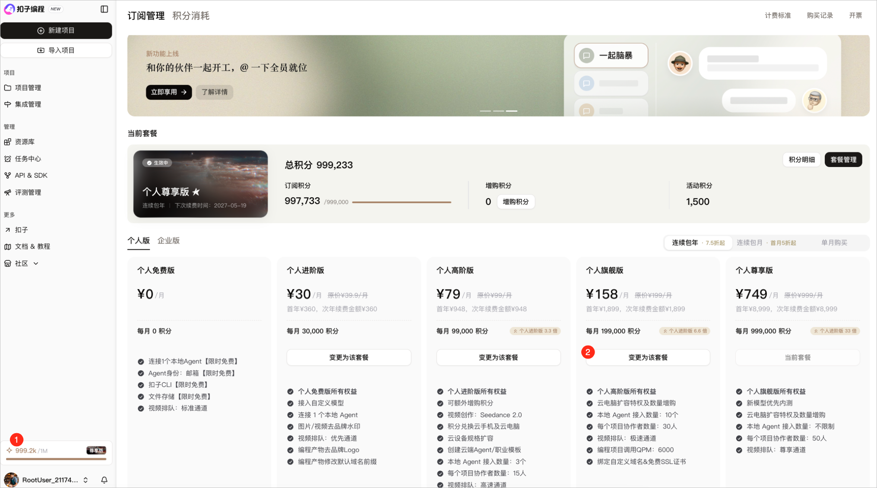Click the sparkle icon beside 999.2k

[x=9, y=450]
